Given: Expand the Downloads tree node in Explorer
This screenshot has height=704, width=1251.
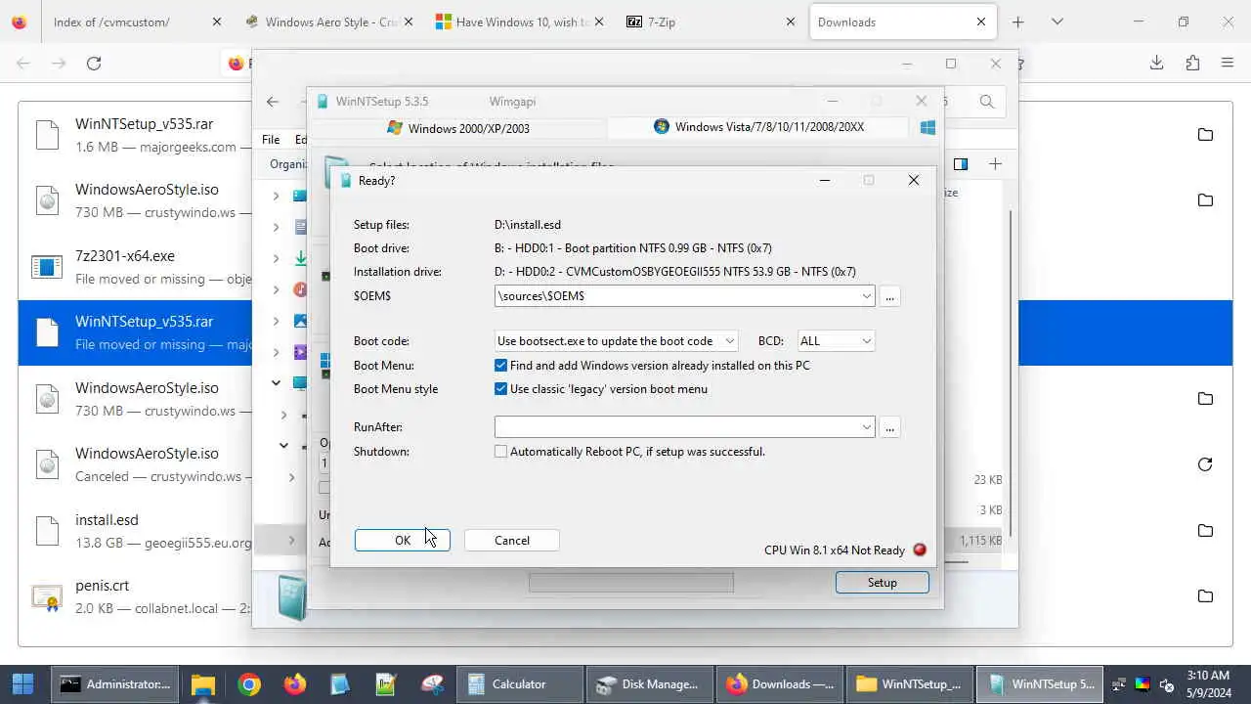Looking at the screenshot, I should point(276,258).
